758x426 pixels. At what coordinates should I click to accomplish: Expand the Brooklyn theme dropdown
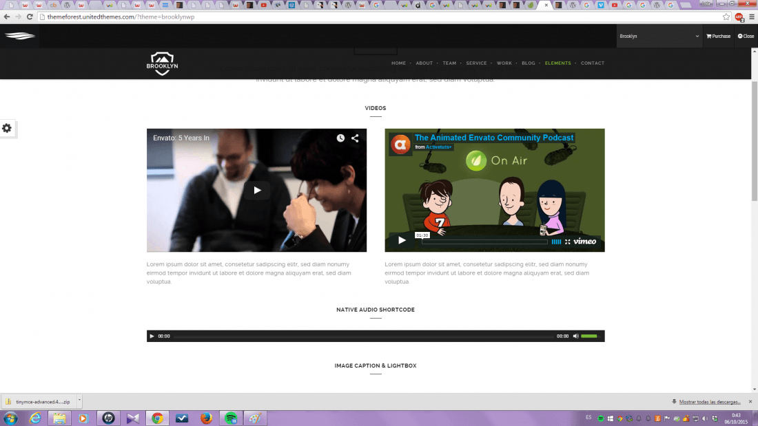tap(659, 36)
